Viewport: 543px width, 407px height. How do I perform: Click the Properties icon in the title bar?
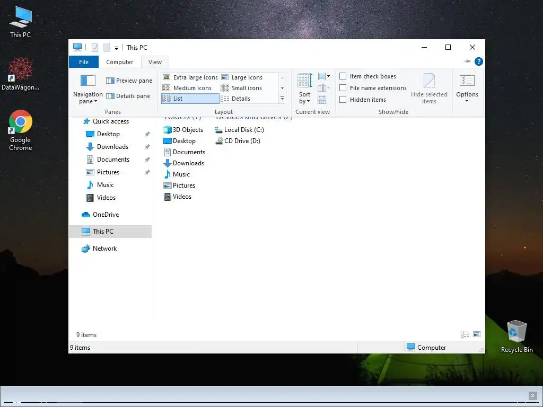coord(94,47)
